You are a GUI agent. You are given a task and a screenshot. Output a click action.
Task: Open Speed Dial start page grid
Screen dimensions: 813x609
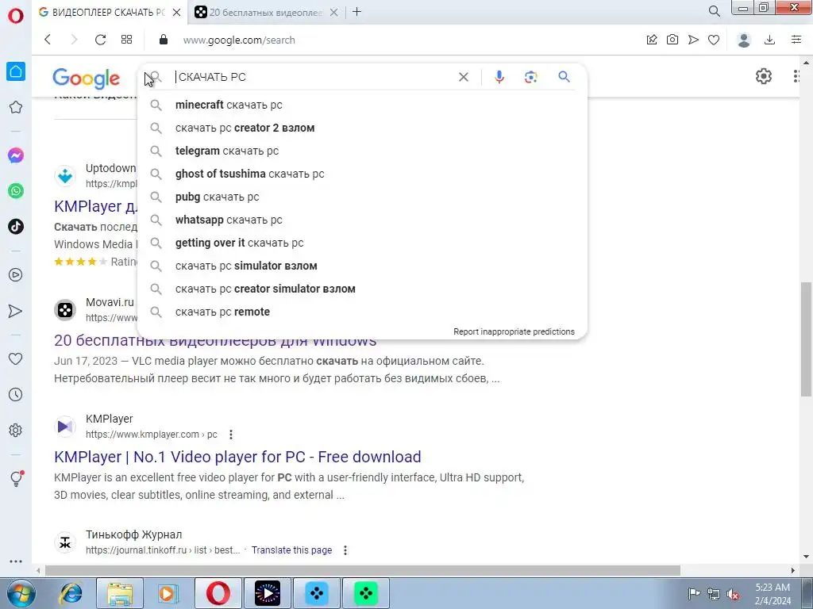tap(126, 40)
